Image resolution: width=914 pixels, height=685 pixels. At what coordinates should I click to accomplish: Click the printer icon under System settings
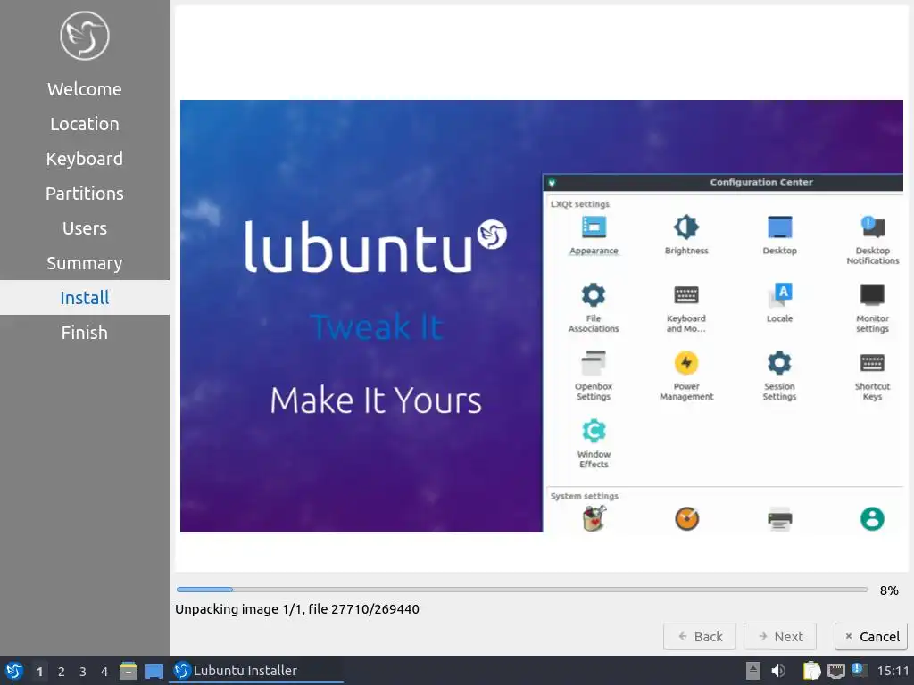click(x=779, y=518)
